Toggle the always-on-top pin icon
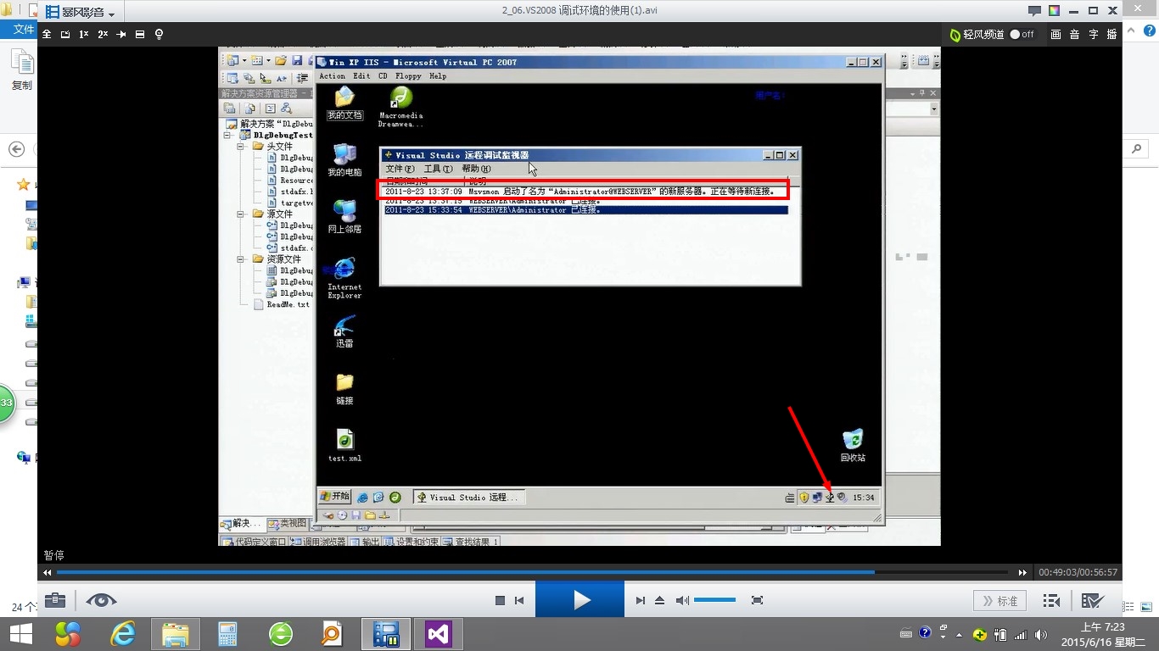 point(121,34)
